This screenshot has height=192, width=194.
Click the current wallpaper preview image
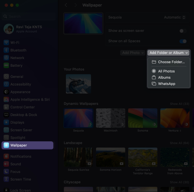(x=83, y=23)
